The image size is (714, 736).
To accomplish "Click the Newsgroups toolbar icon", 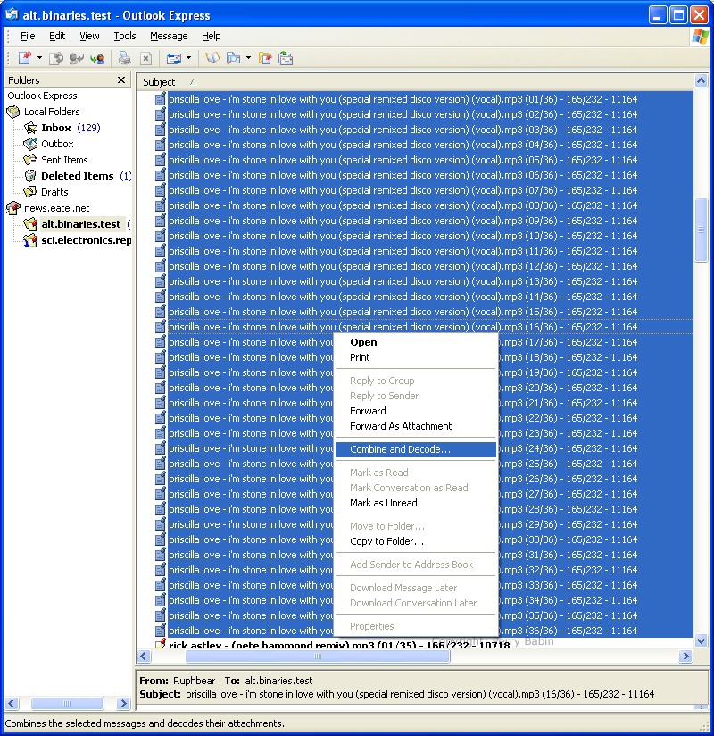I will 266,58.
